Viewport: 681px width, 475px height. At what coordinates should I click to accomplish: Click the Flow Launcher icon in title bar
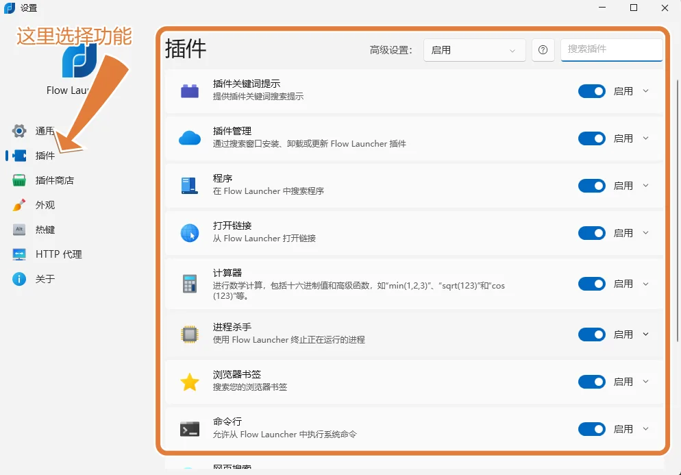(x=10, y=8)
